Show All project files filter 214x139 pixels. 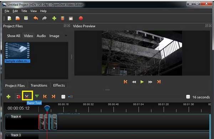[x=14, y=36]
